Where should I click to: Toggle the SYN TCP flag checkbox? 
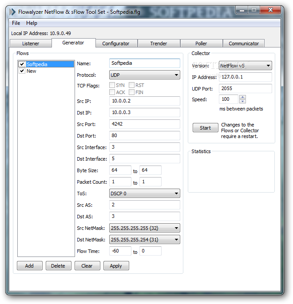(x=112, y=85)
